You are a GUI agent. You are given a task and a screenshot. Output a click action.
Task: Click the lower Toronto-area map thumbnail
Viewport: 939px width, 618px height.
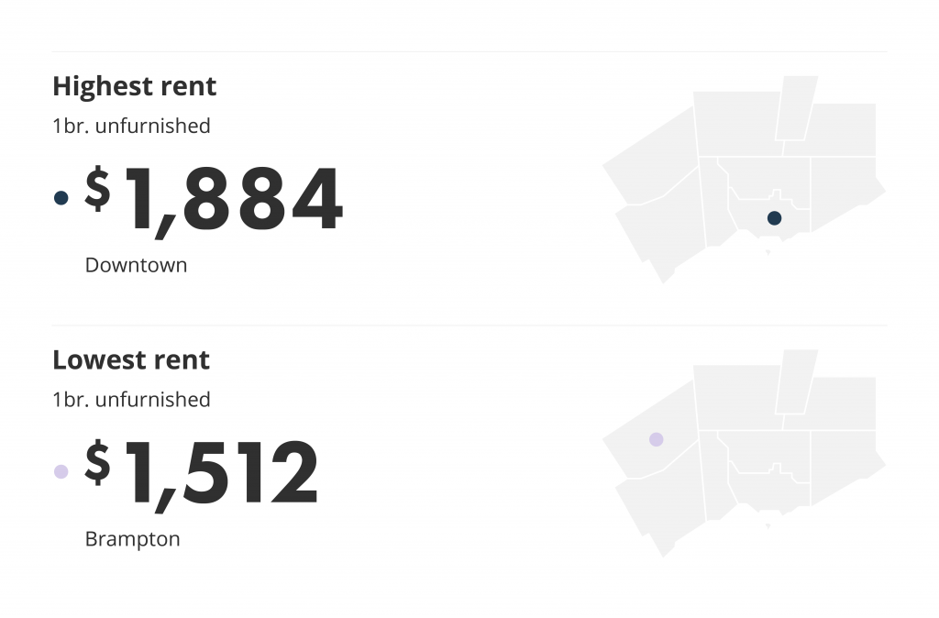pyautogui.click(x=744, y=453)
